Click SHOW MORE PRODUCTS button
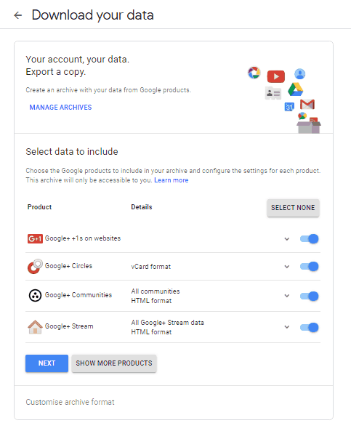 [x=114, y=363]
